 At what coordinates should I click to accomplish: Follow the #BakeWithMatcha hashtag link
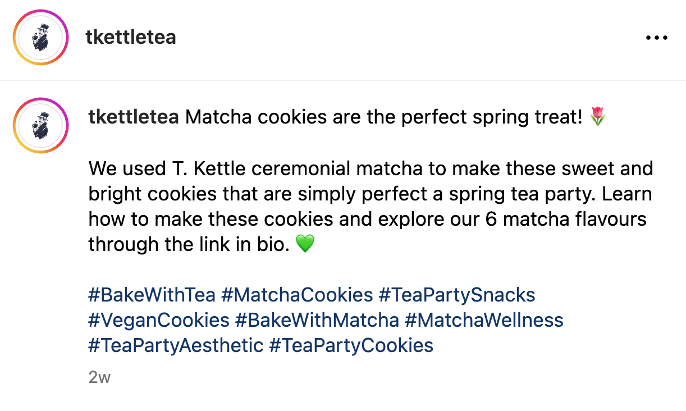click(x=317, y=320)
